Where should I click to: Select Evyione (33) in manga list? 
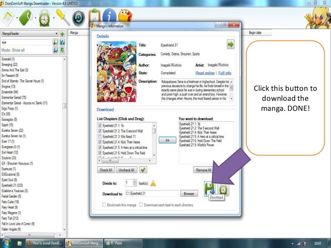coord(9,158)
